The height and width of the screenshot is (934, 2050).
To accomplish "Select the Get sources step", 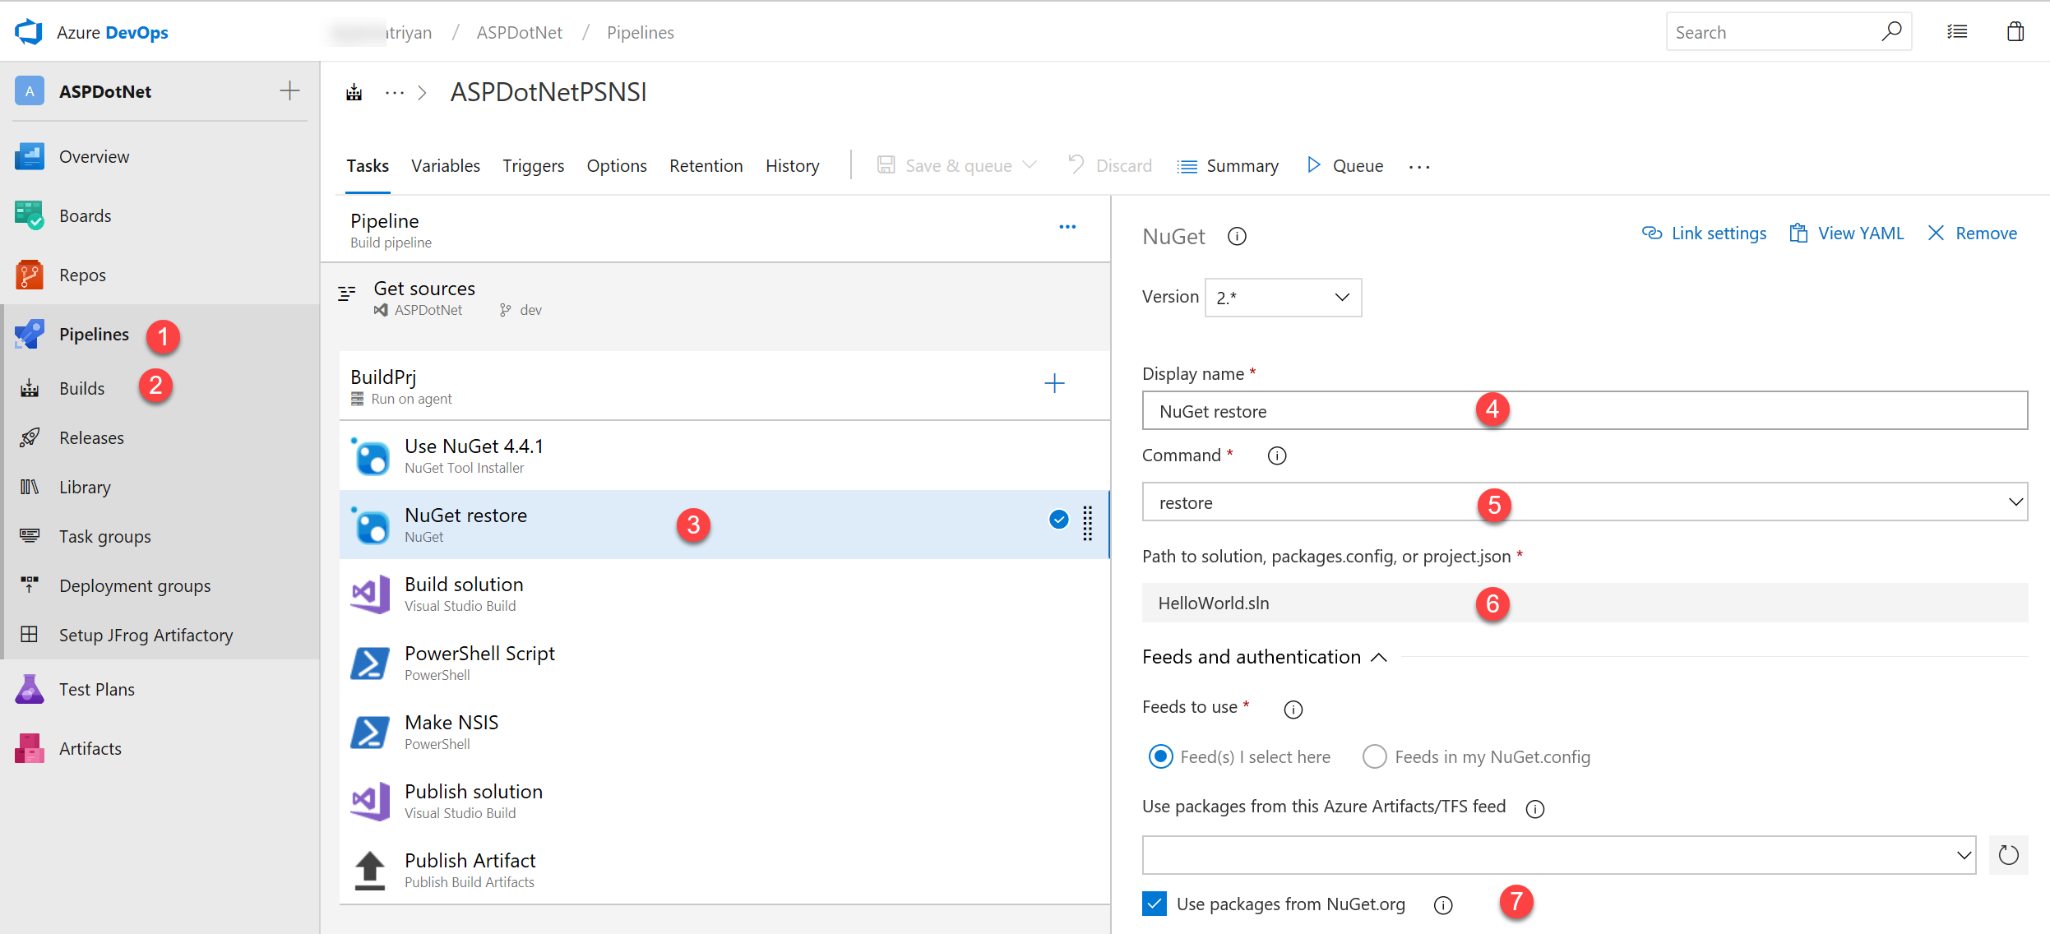I will (715, 298).
